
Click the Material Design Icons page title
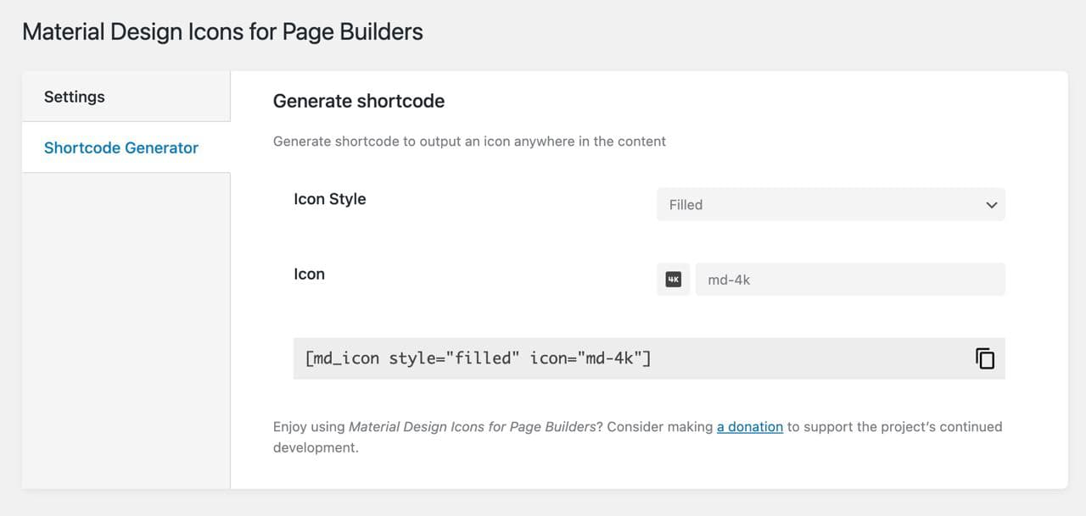(222, 32)
